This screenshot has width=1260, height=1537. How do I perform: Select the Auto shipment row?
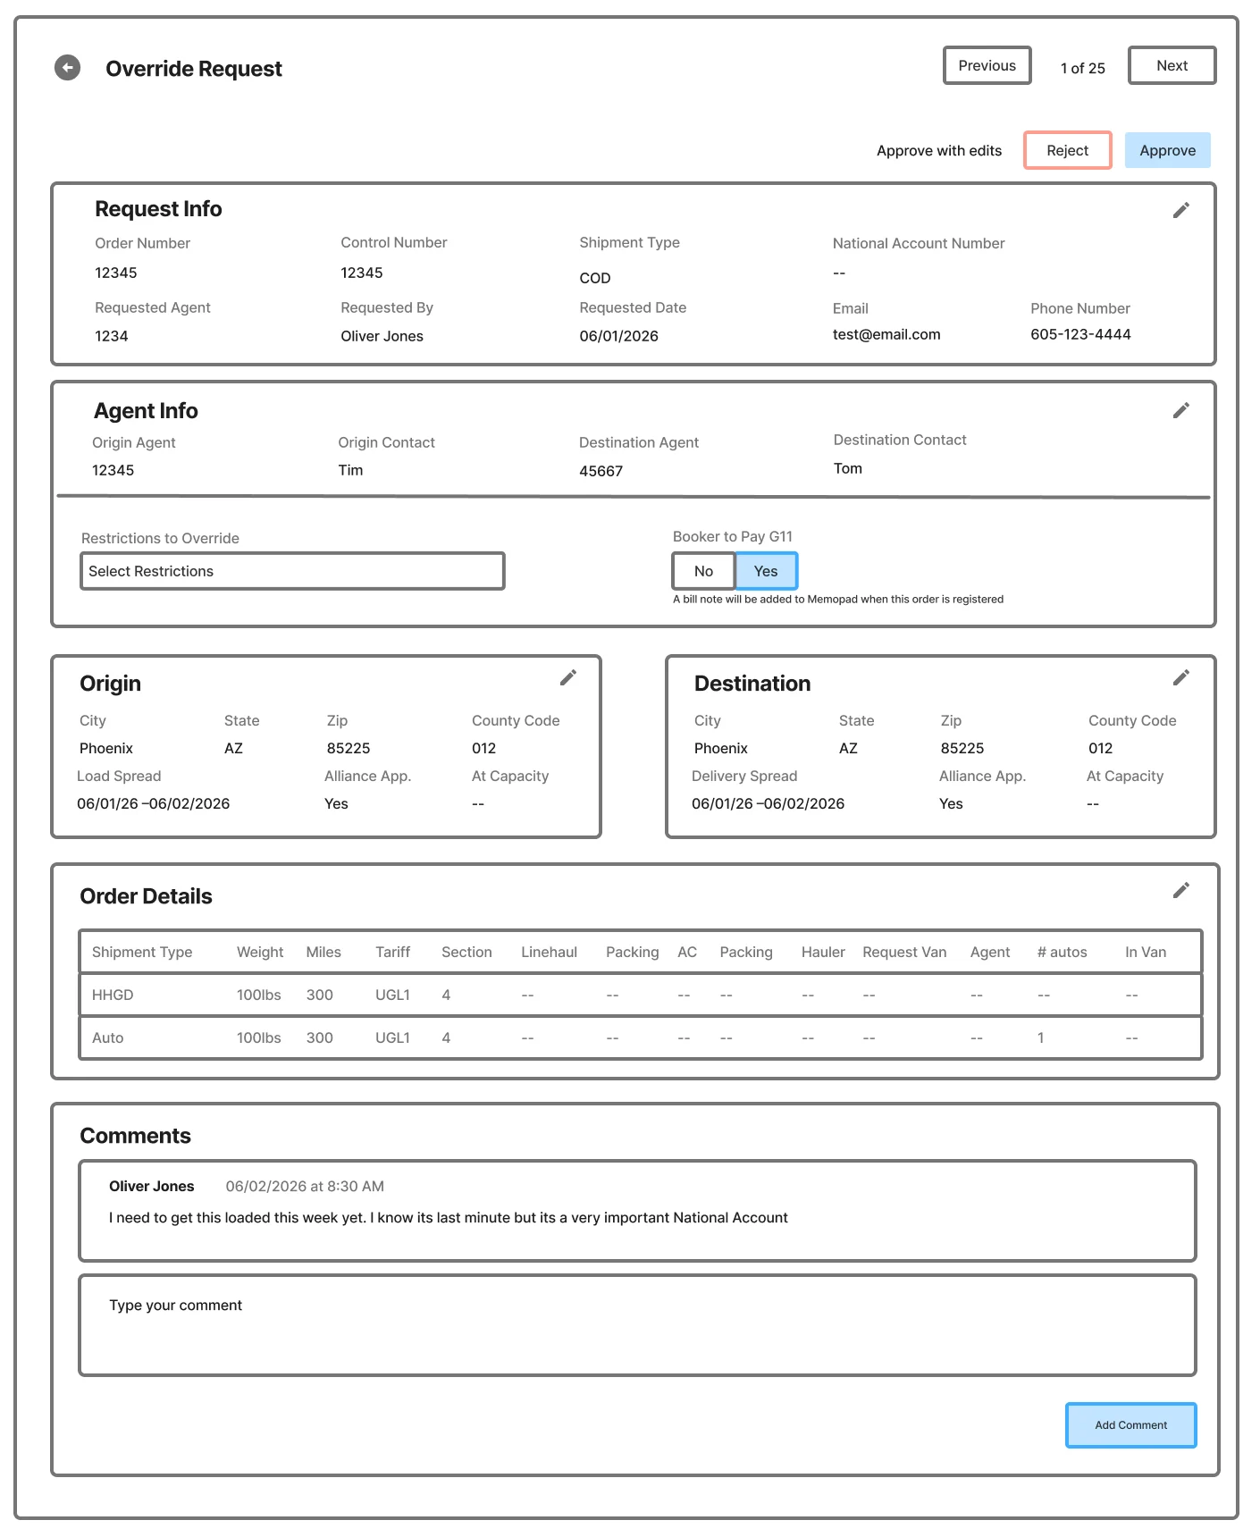[x=640, y=1037]
